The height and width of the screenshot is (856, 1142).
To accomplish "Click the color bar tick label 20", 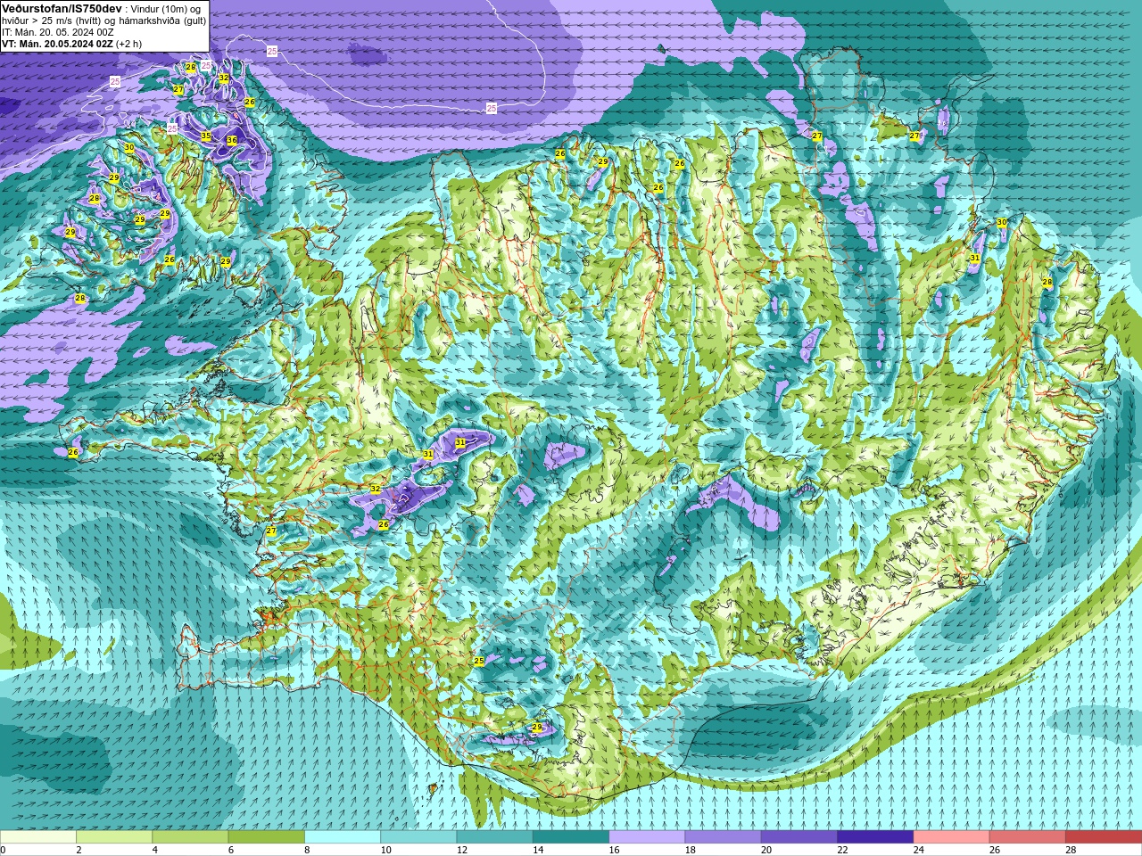I will tap(766, 850).
